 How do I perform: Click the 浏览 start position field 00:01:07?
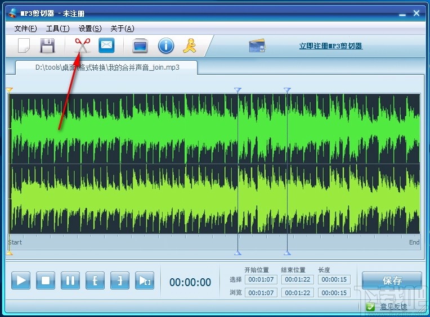[261, 293]
